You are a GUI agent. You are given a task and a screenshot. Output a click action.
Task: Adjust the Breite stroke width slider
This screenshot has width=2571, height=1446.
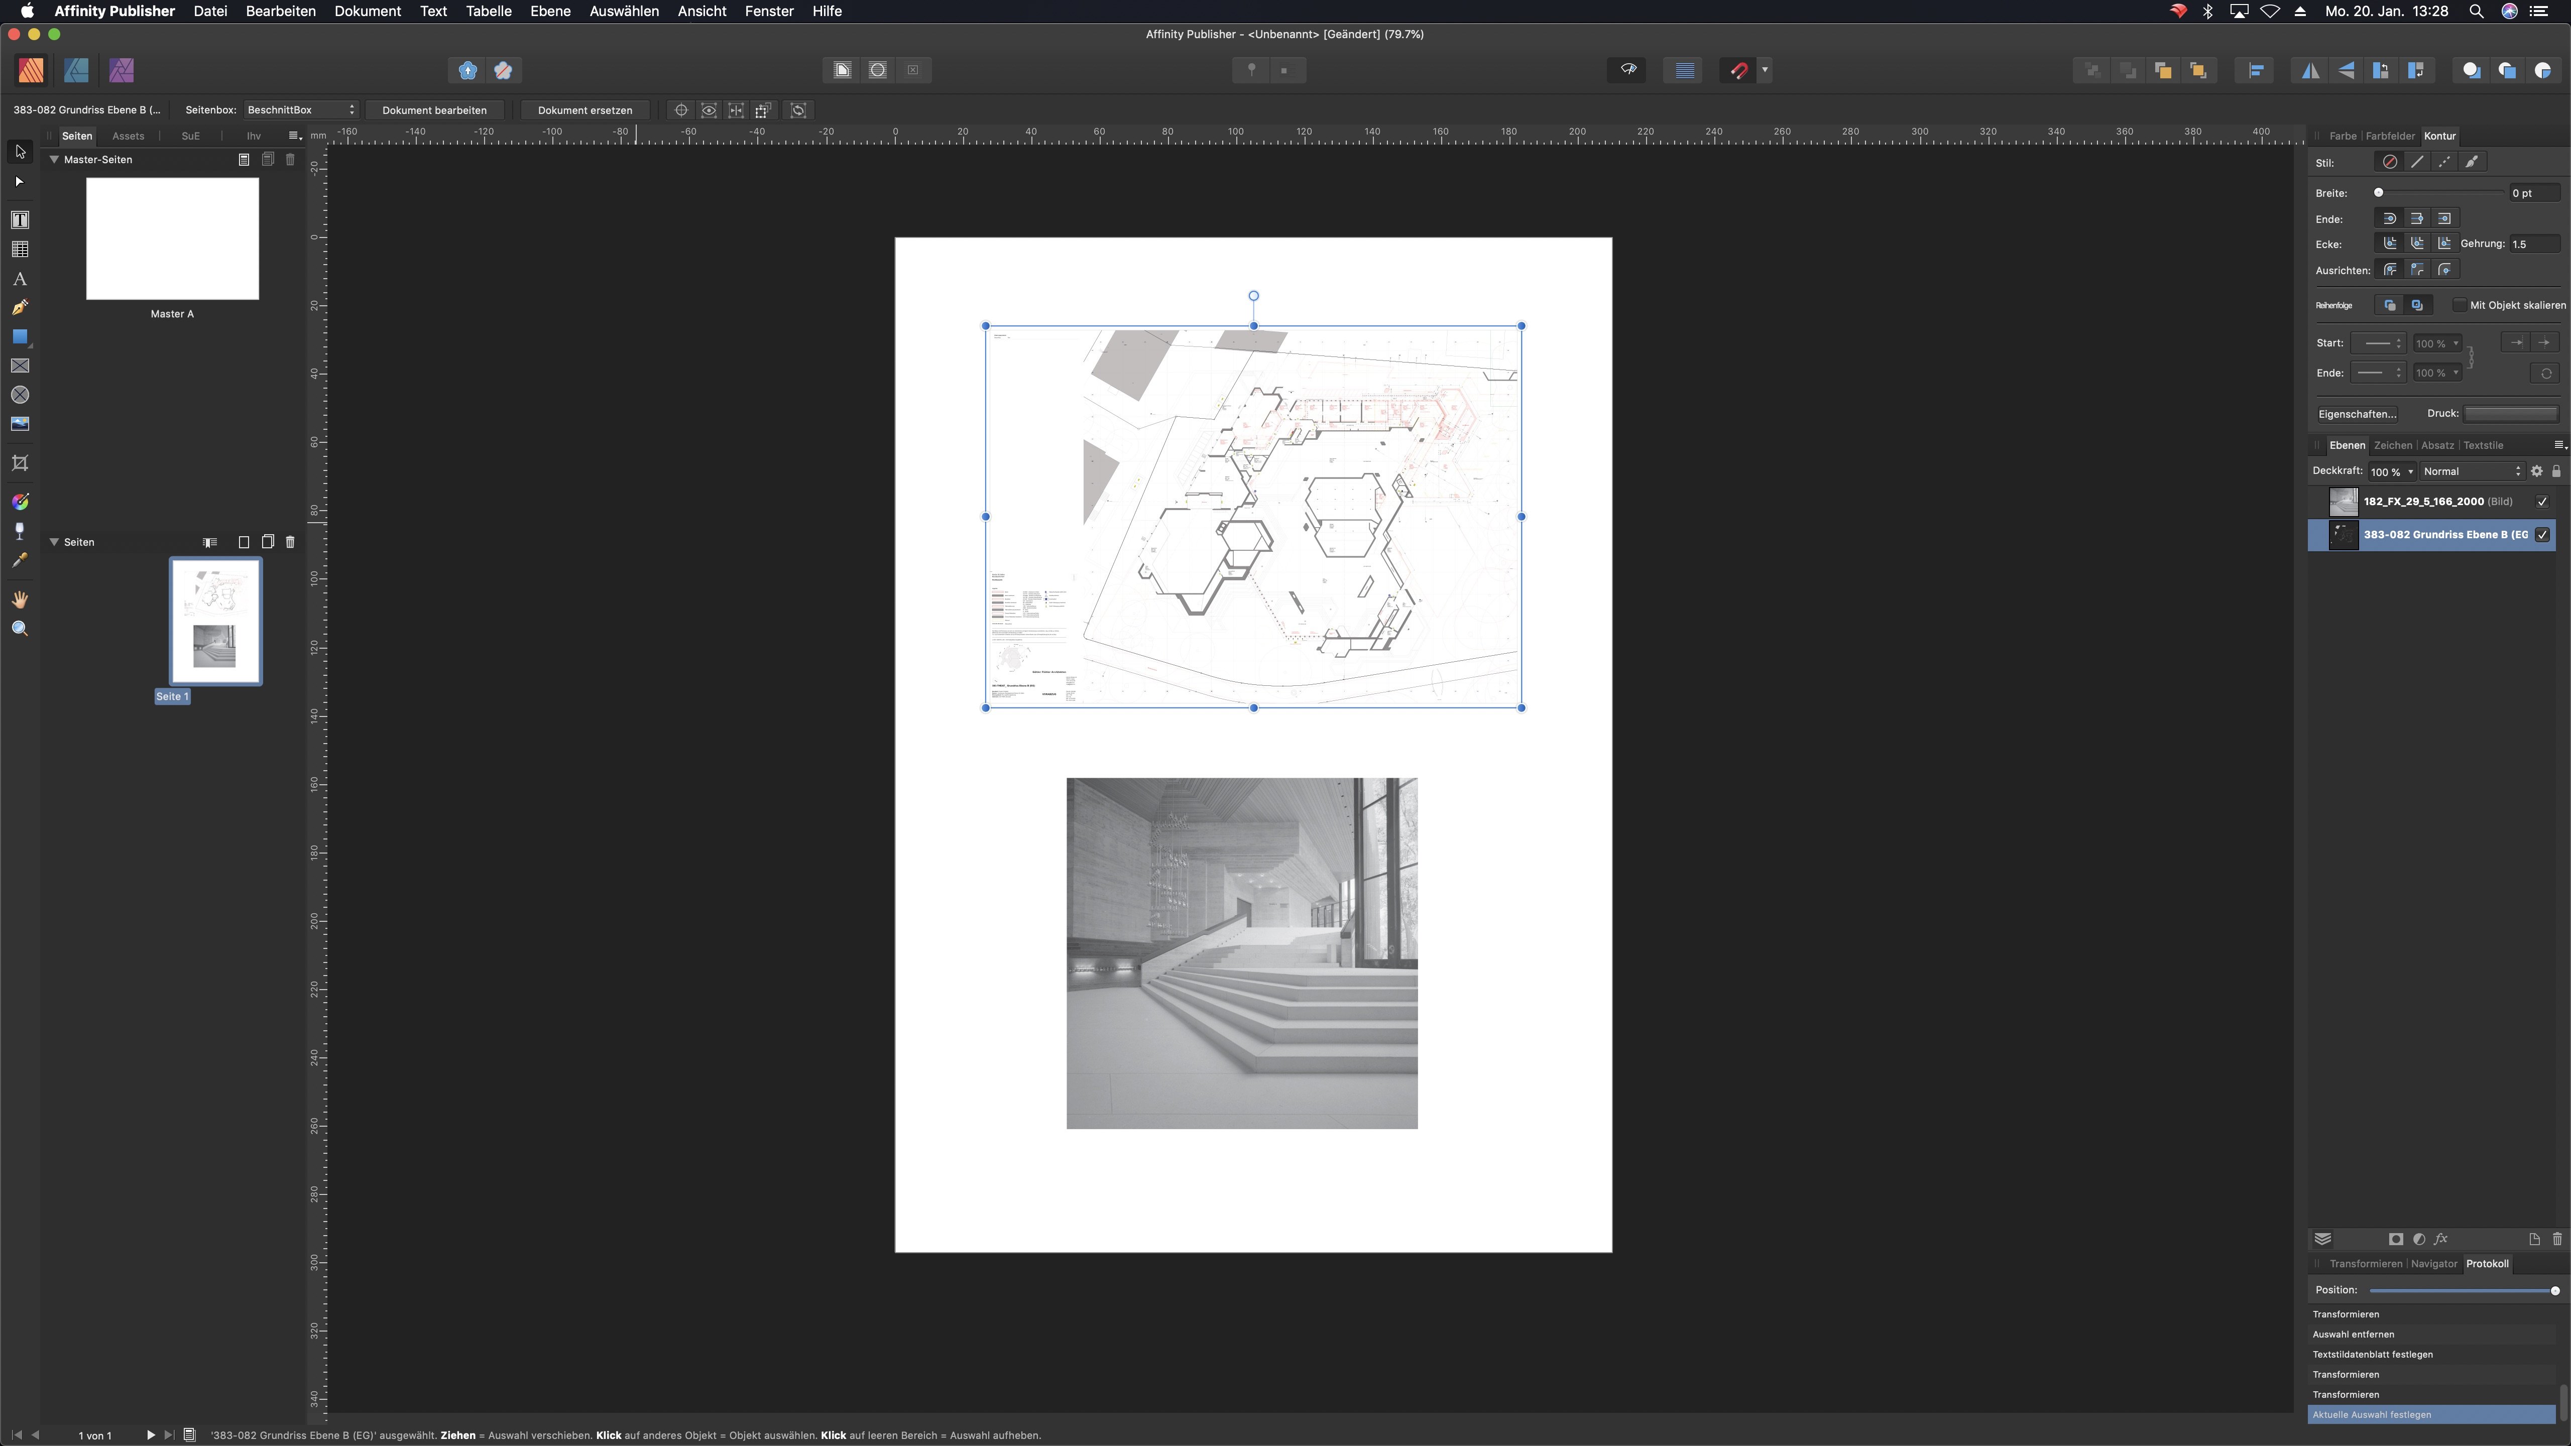click(x=2439, y=193)
